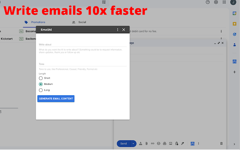The image size is (240, 150).
Task: Select the Long length option
Action: (41, 90)
